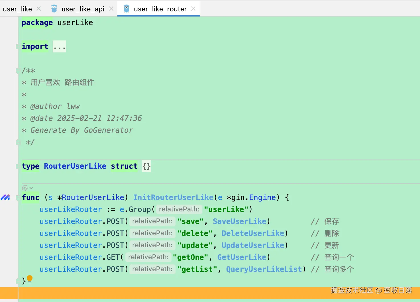Click the relativePath hint on the Group line
Image resolution: width=420 pixels, height=302 pixels.
tap(179, 209)
